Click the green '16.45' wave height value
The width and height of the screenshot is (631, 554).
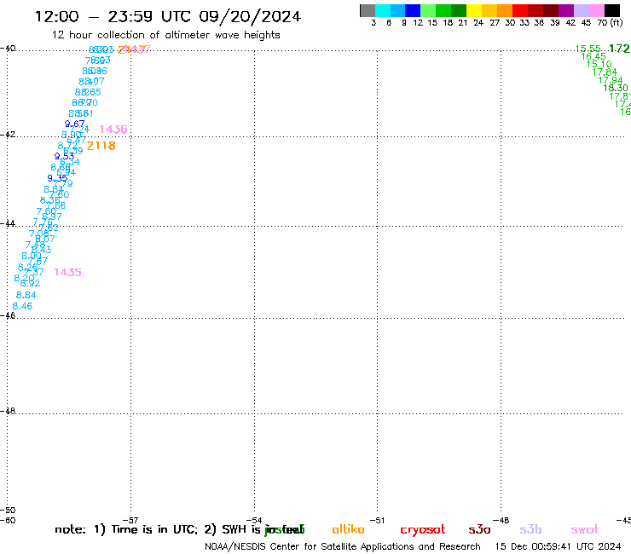pos(593,56)
